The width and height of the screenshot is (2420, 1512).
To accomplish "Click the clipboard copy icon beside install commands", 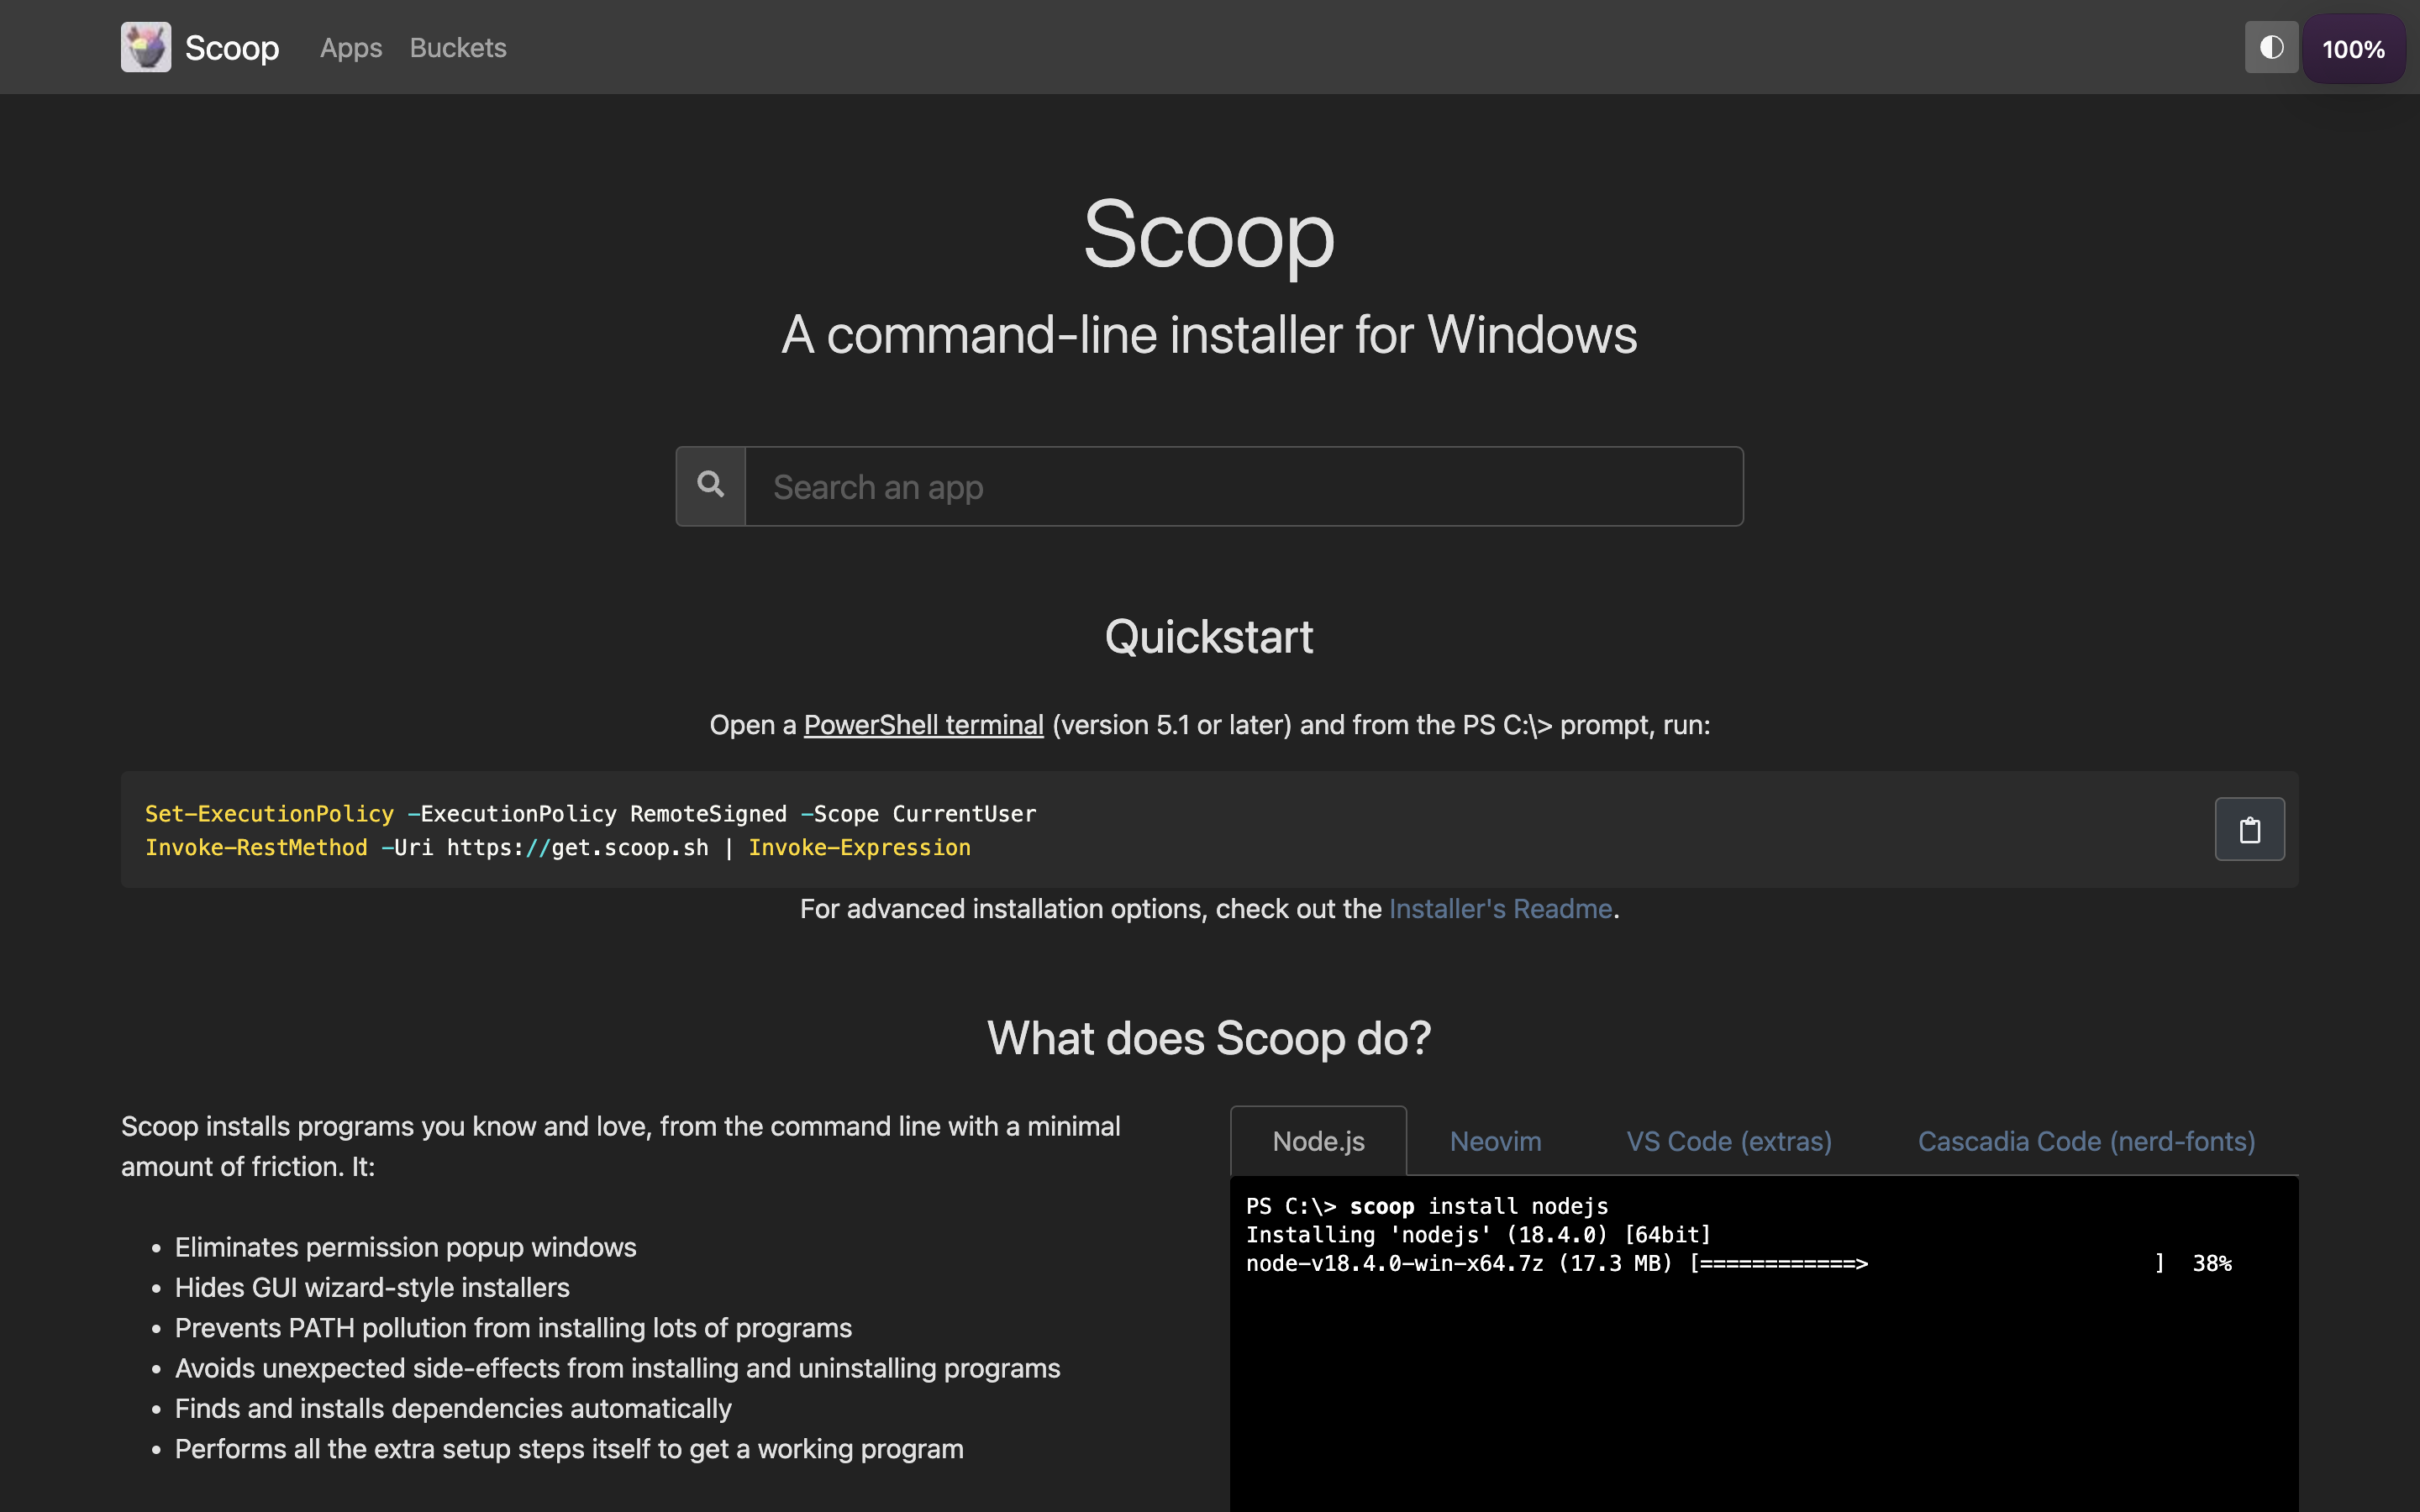I will 2250,828.
